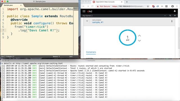
Task: Click the gray square extension icon
Action: tap(166, 6)
